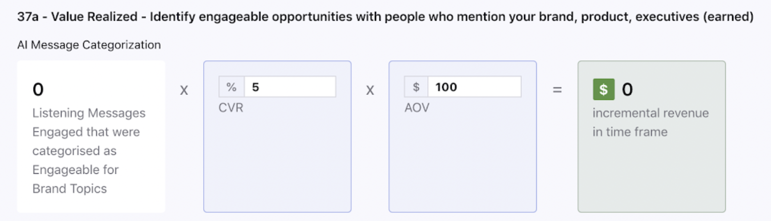Image resolution: width=771 pixels, height=221 pixels.
Task: Click the equals sign before revenue card
Action: [557, 90]
